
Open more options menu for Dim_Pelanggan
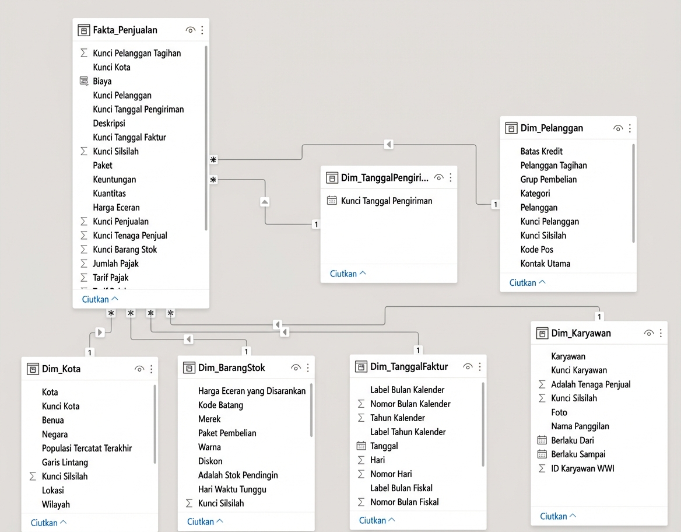click(x=630, y=128)
